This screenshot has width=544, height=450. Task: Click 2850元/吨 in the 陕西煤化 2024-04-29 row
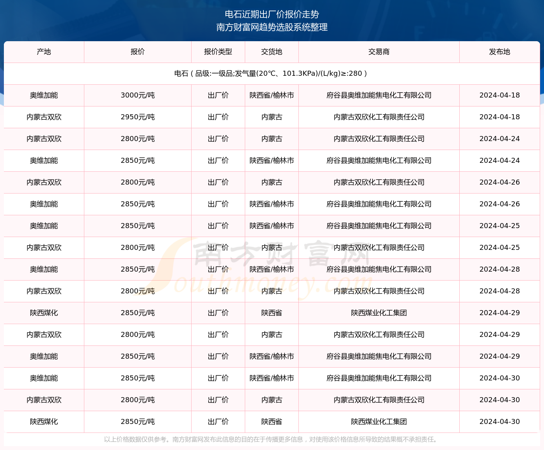[x=138, y=313]
